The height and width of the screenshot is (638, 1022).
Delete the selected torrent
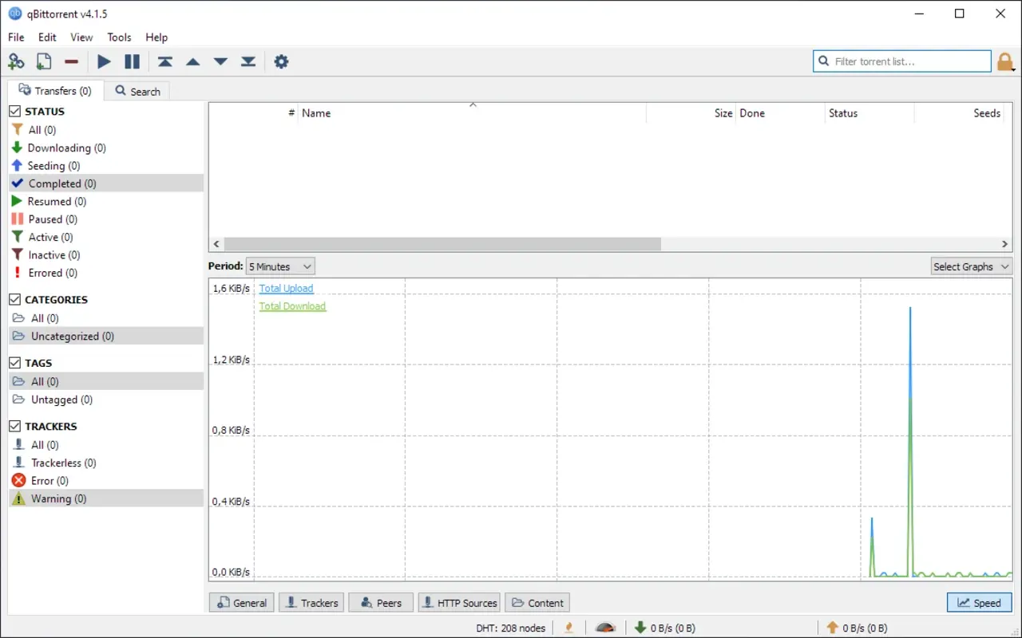pyautogui.click(x=71, y=61)
